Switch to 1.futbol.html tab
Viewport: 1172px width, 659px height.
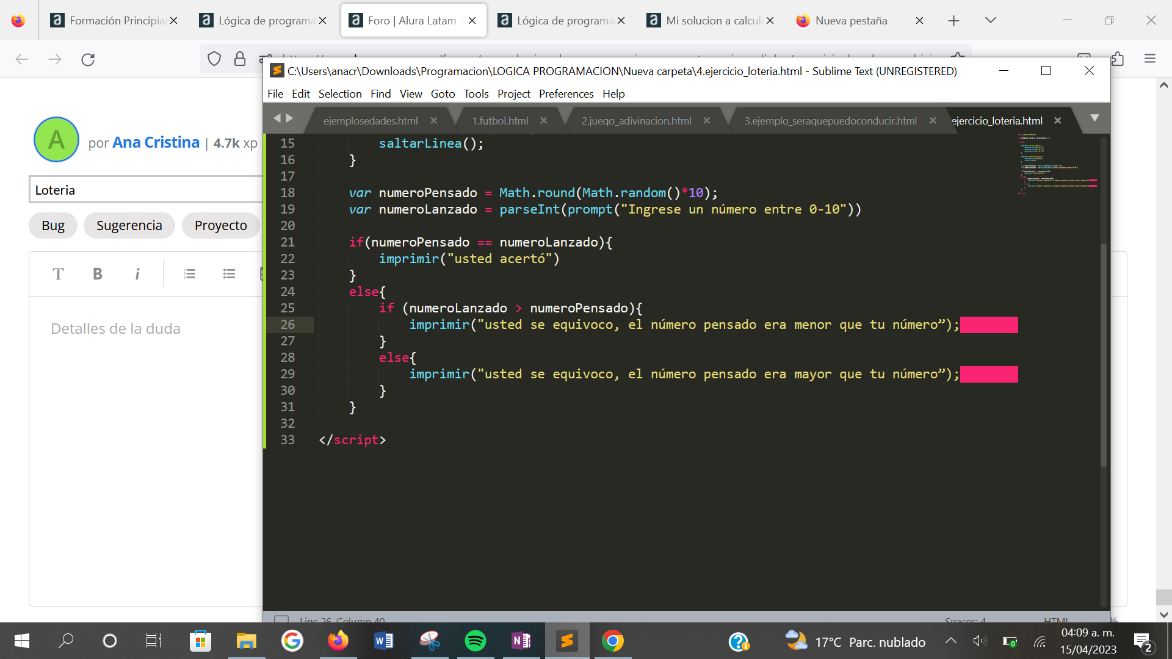pyautogui.click(x=500, y=121)
